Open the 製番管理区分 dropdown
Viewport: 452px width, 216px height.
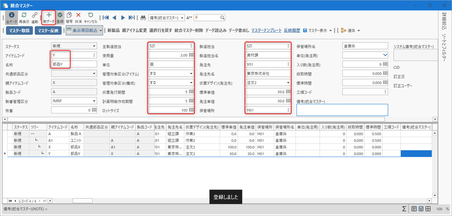point(94,101)
